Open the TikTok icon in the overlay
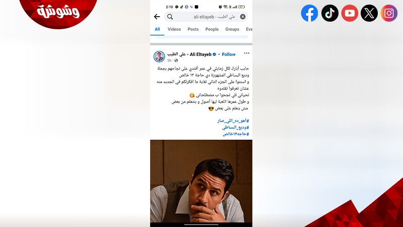Viewport: 403px width, 227px height. [x=330, y=13]
